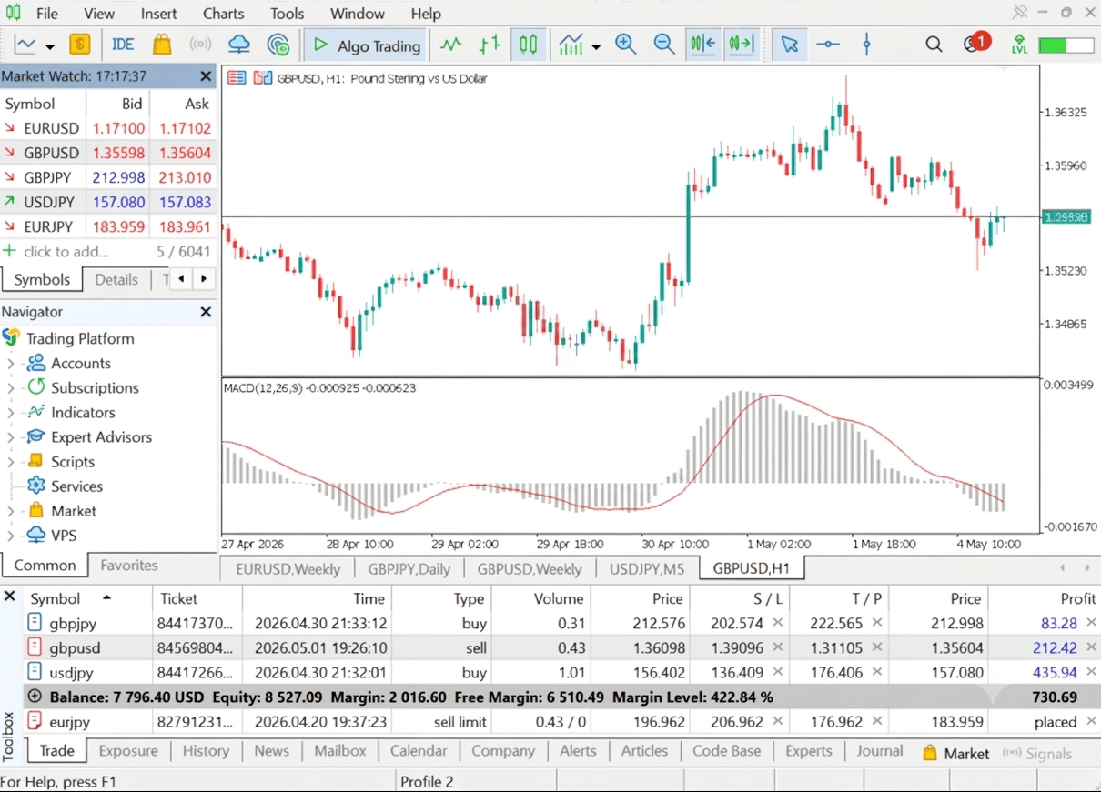Expand the Expert Advisors tree node
This screenshot has height=792, width=1101.
click(x=10, y=437)
